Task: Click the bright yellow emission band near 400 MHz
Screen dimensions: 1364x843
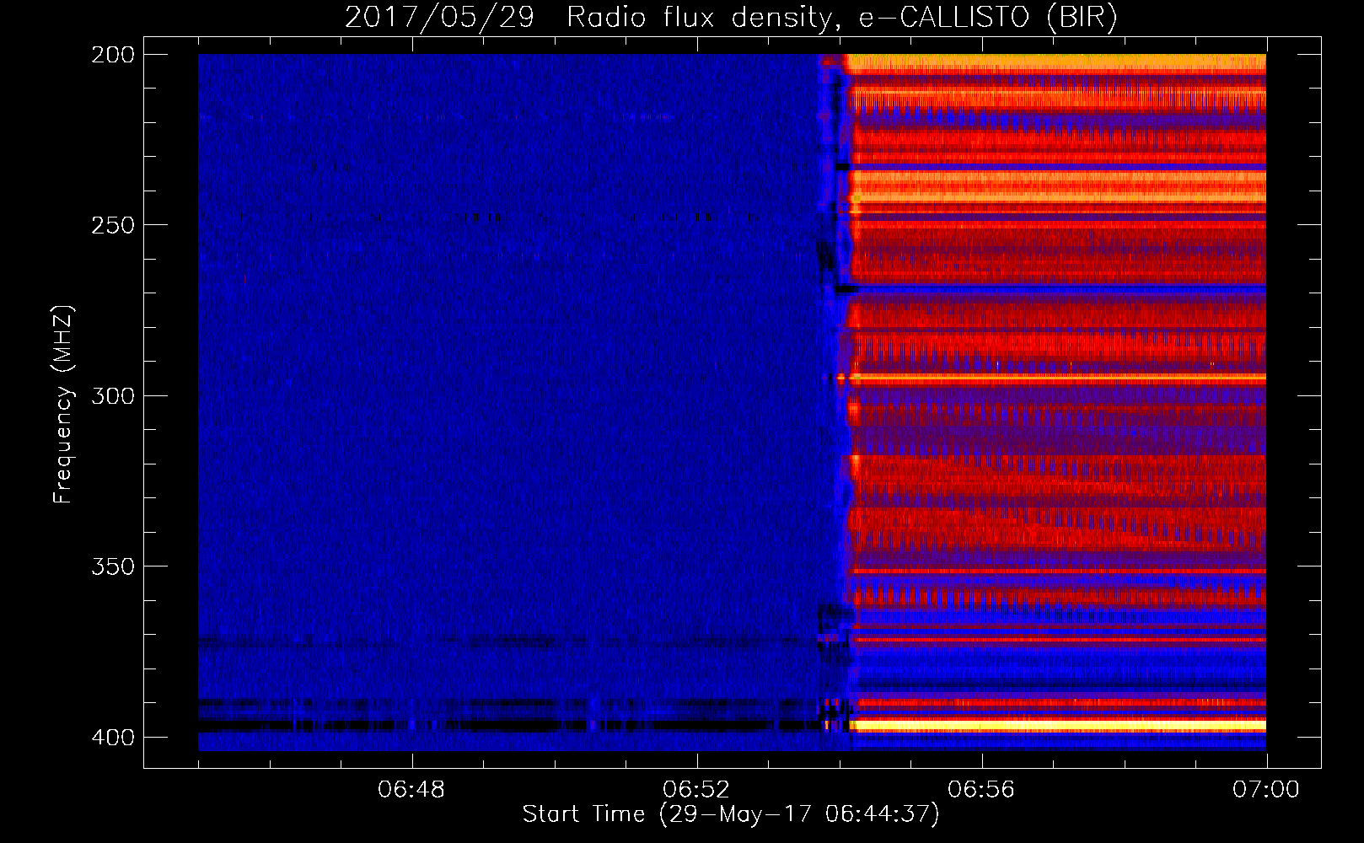Action: point(1058,725)
